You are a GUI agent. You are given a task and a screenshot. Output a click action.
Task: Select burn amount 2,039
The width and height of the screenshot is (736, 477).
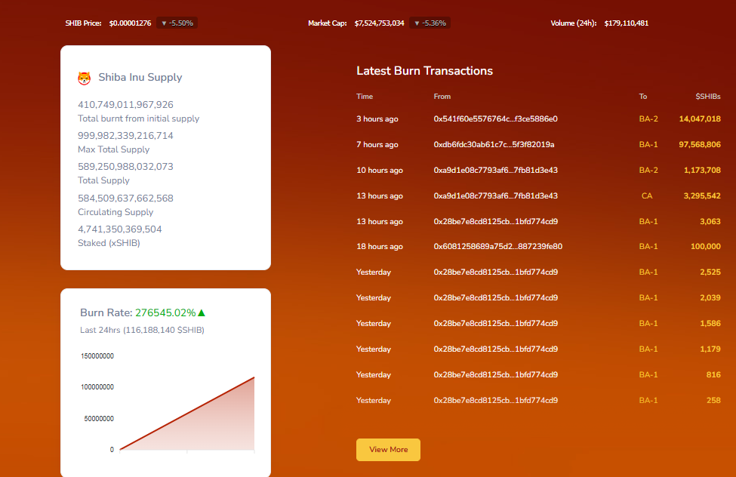(x=710, y=297)
